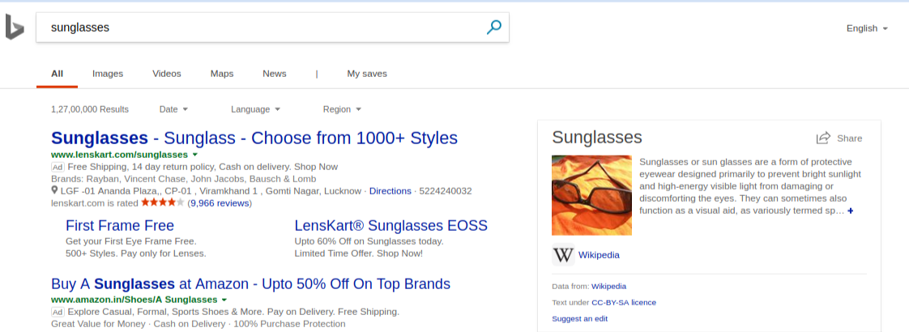Click the Brands: Rayban, Vincent Chase line
The image size is (909, 332).
tap(184, 178)
